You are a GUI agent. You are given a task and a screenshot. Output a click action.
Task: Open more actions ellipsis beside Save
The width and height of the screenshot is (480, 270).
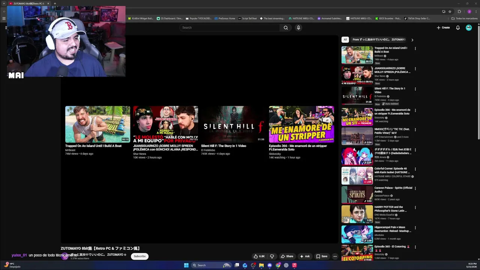tap(335, 256)
